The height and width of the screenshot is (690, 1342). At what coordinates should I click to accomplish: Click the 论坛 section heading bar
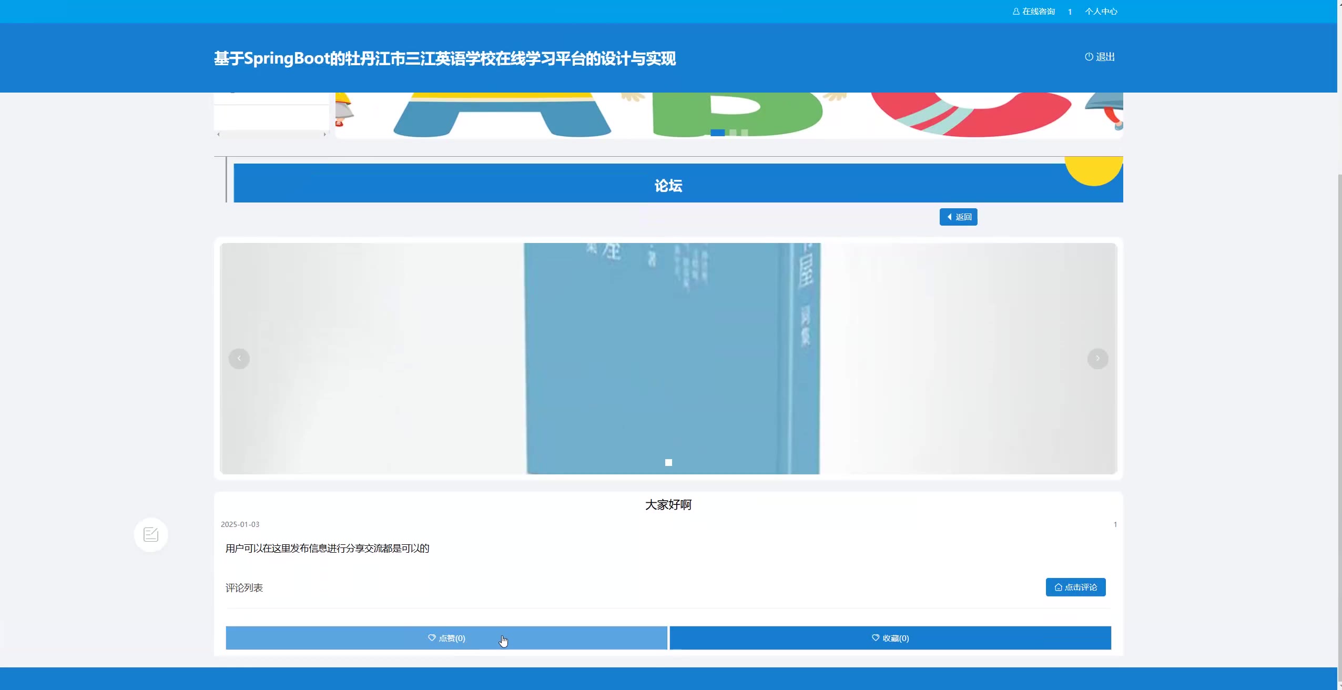pos(668,185)
